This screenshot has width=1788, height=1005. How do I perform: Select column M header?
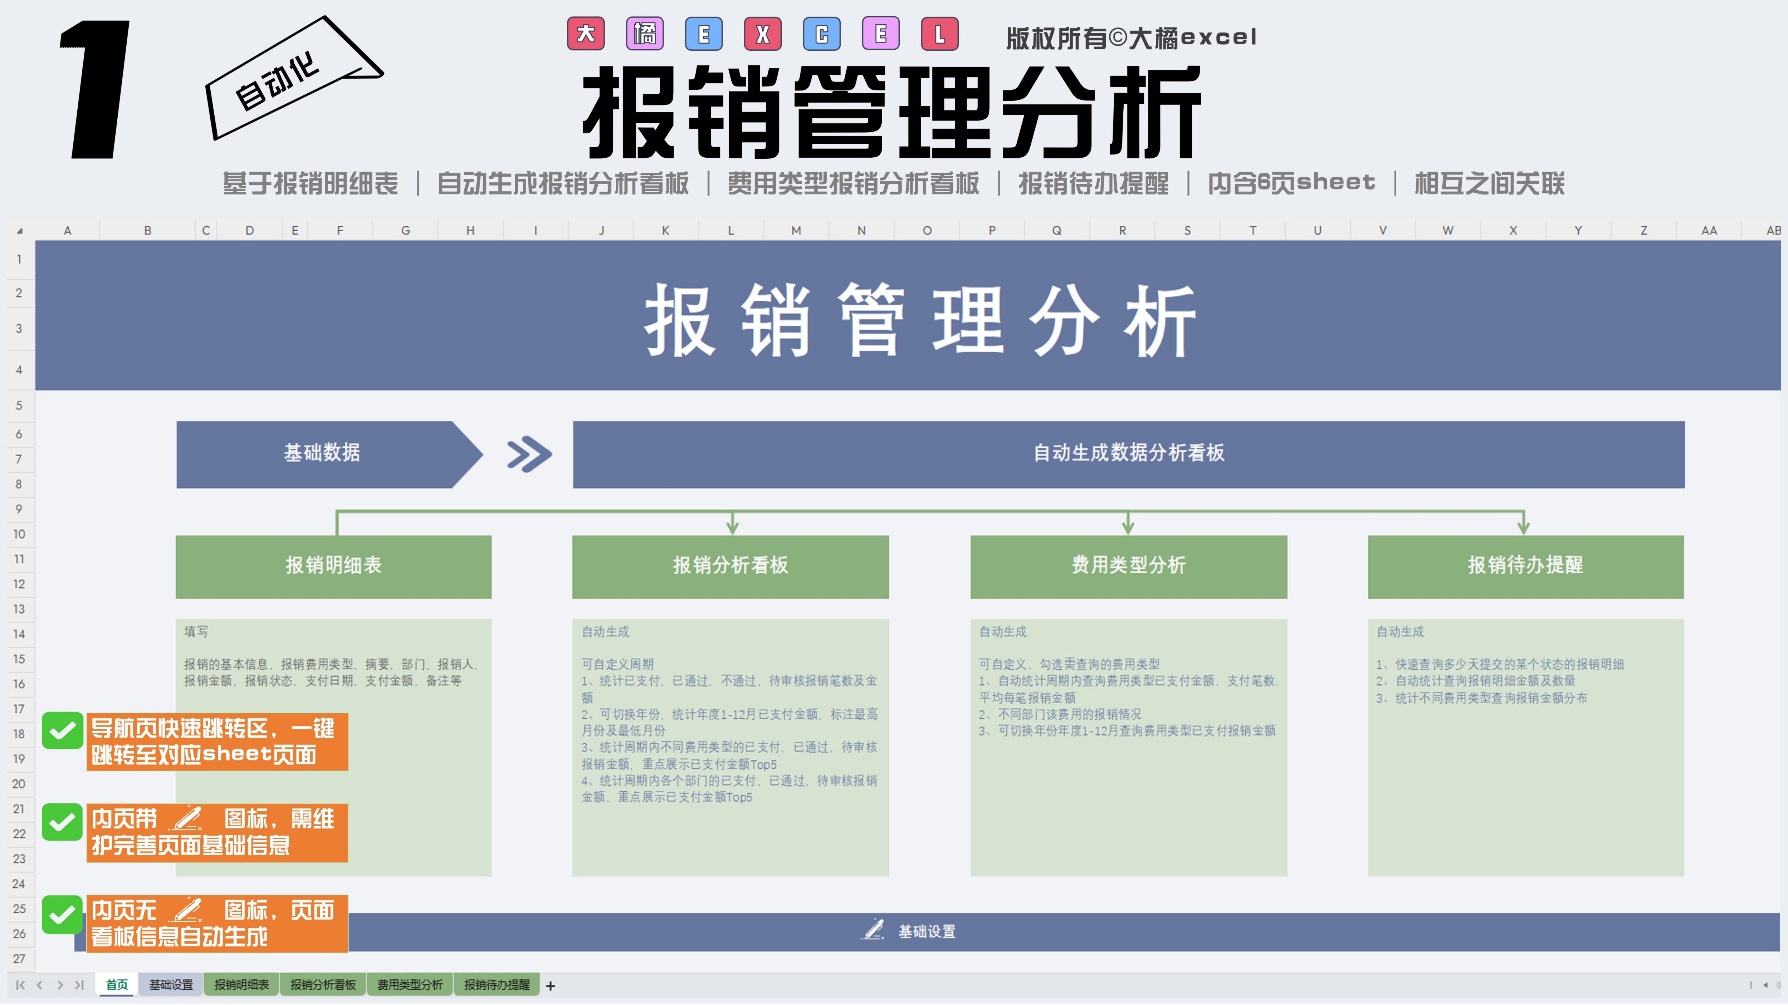(796, 231)
